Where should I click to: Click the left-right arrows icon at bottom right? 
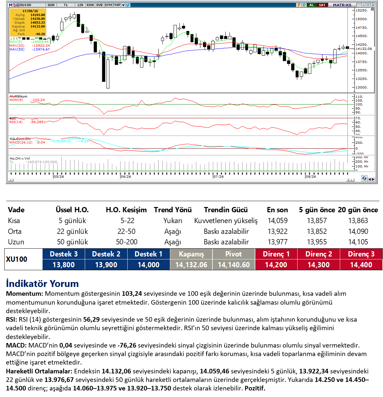coord(371,179)
